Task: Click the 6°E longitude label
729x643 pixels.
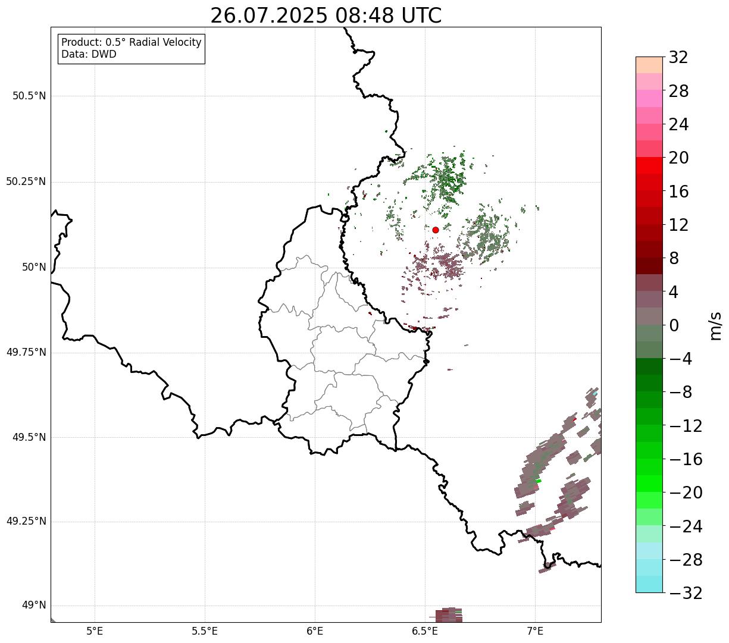Action: [x=315, y=631]
